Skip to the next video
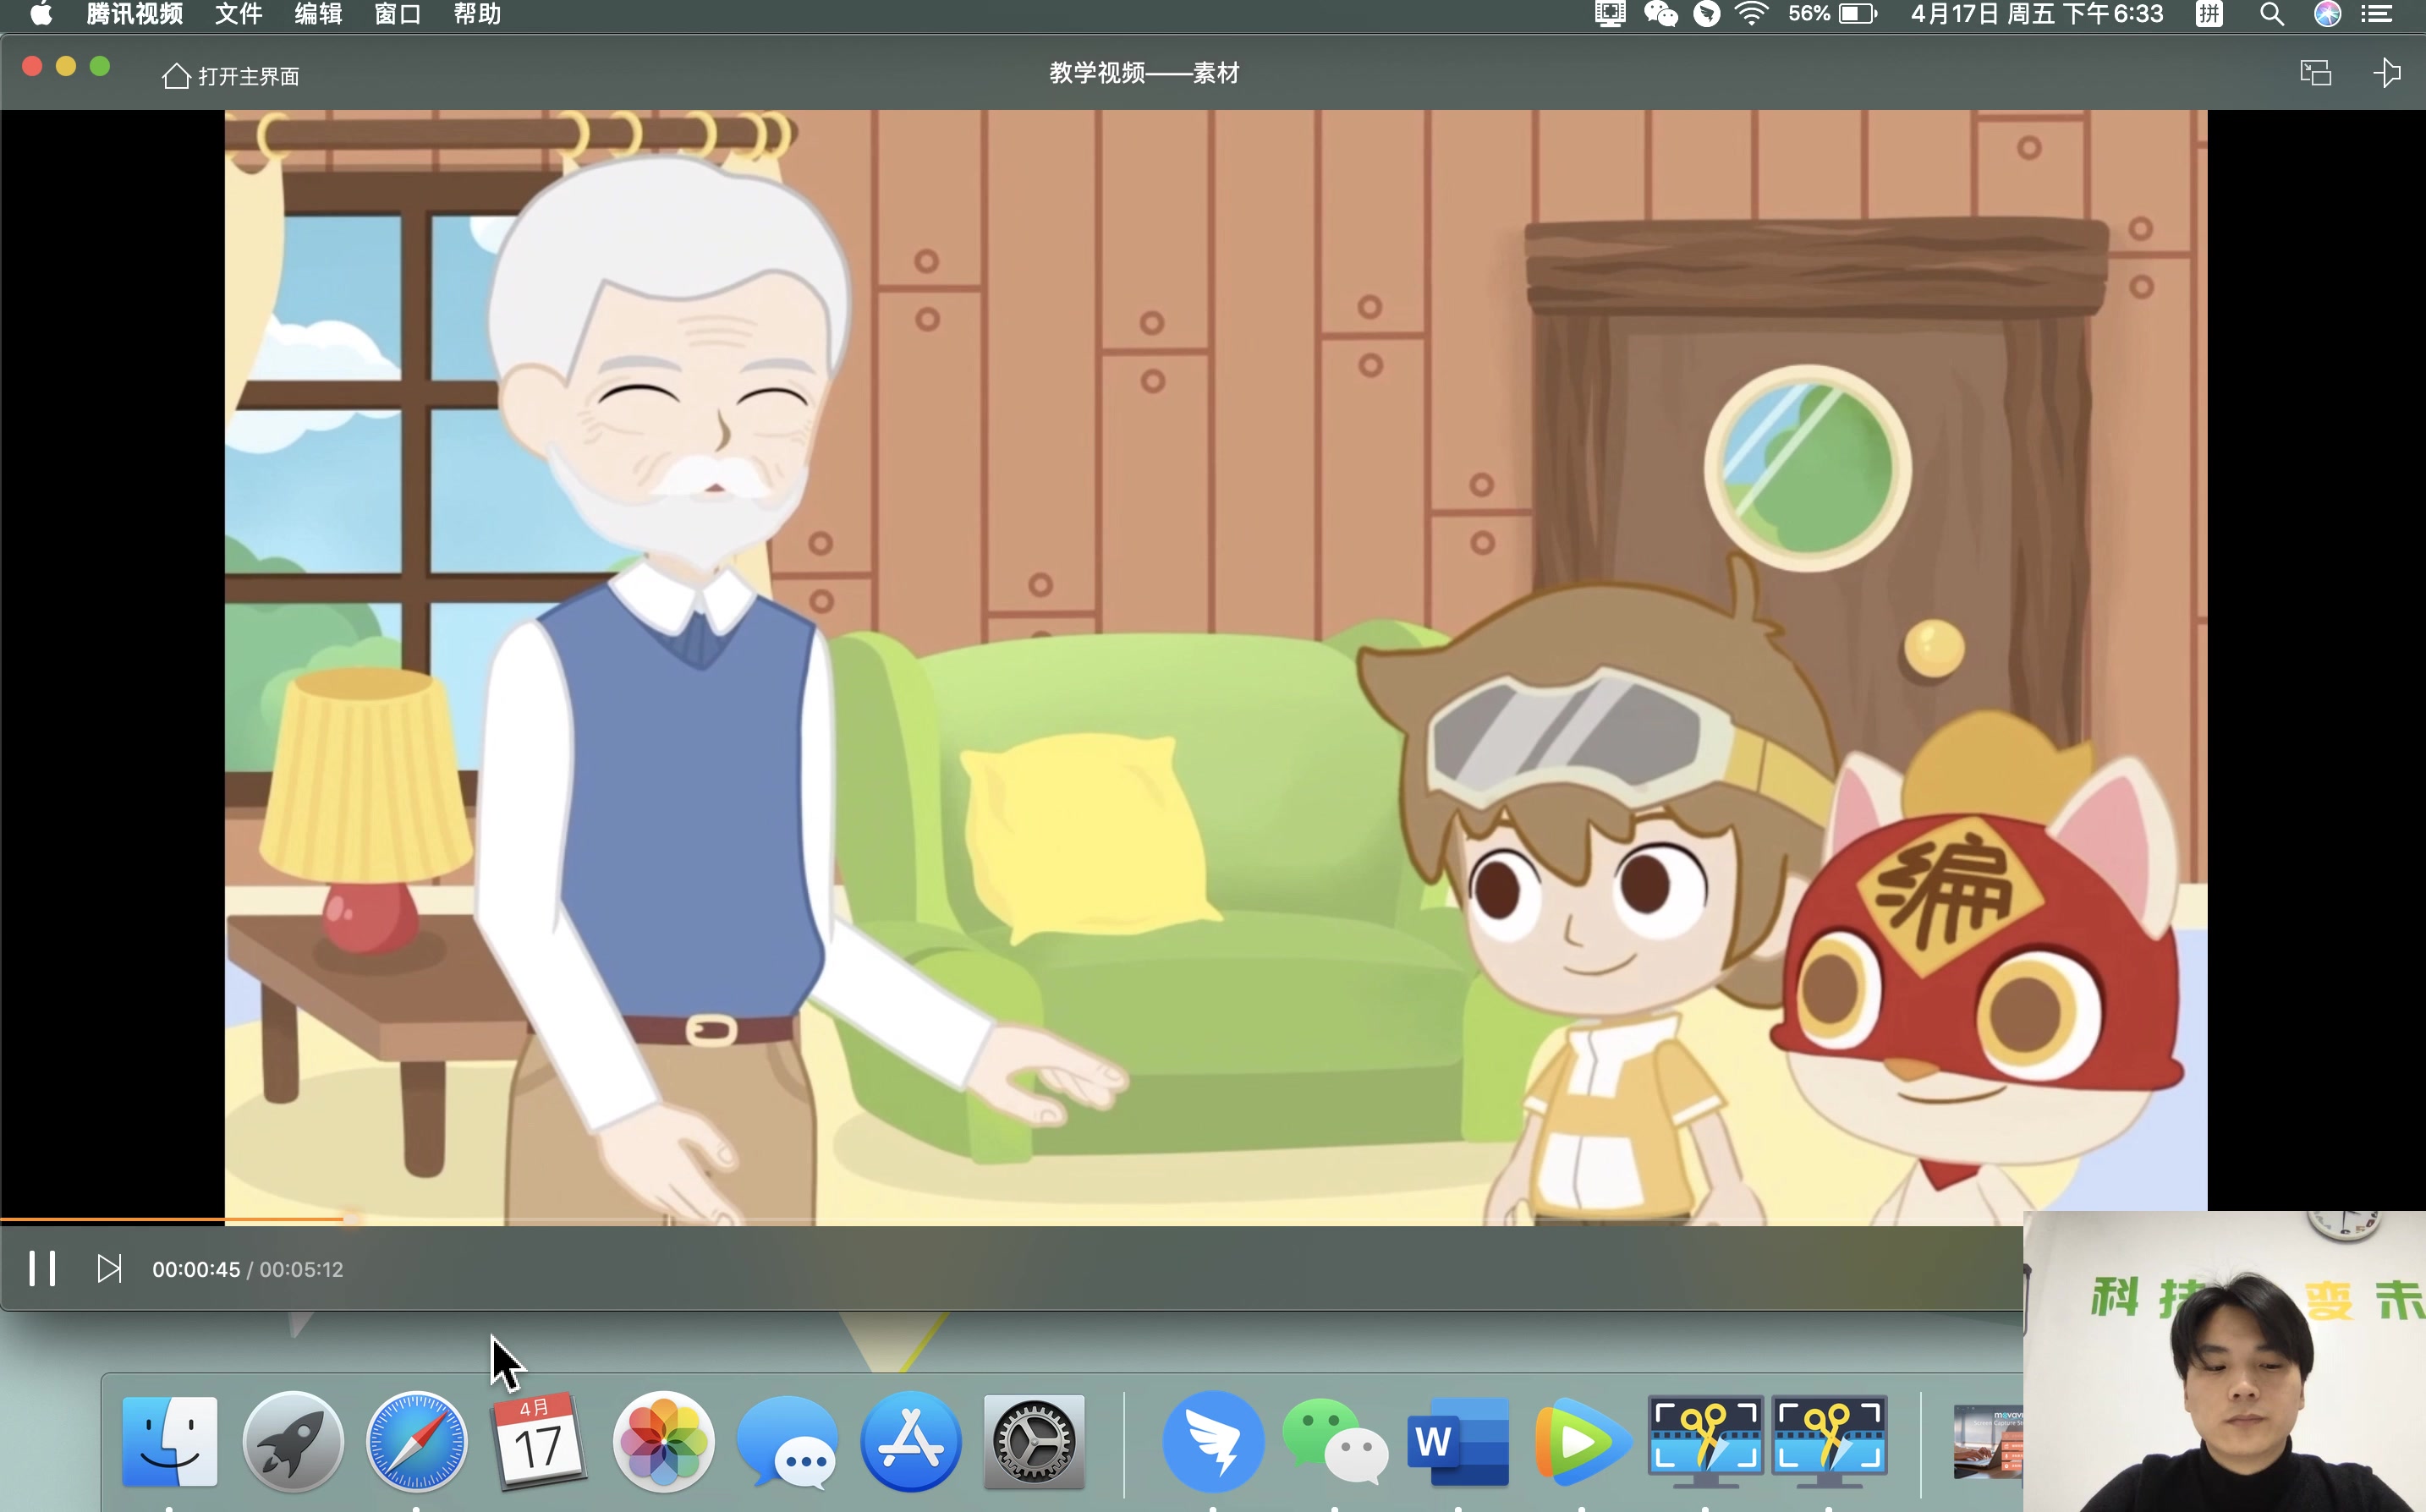Image resolution: width=2426 pixels, height=1512 pixels. 109,1268
